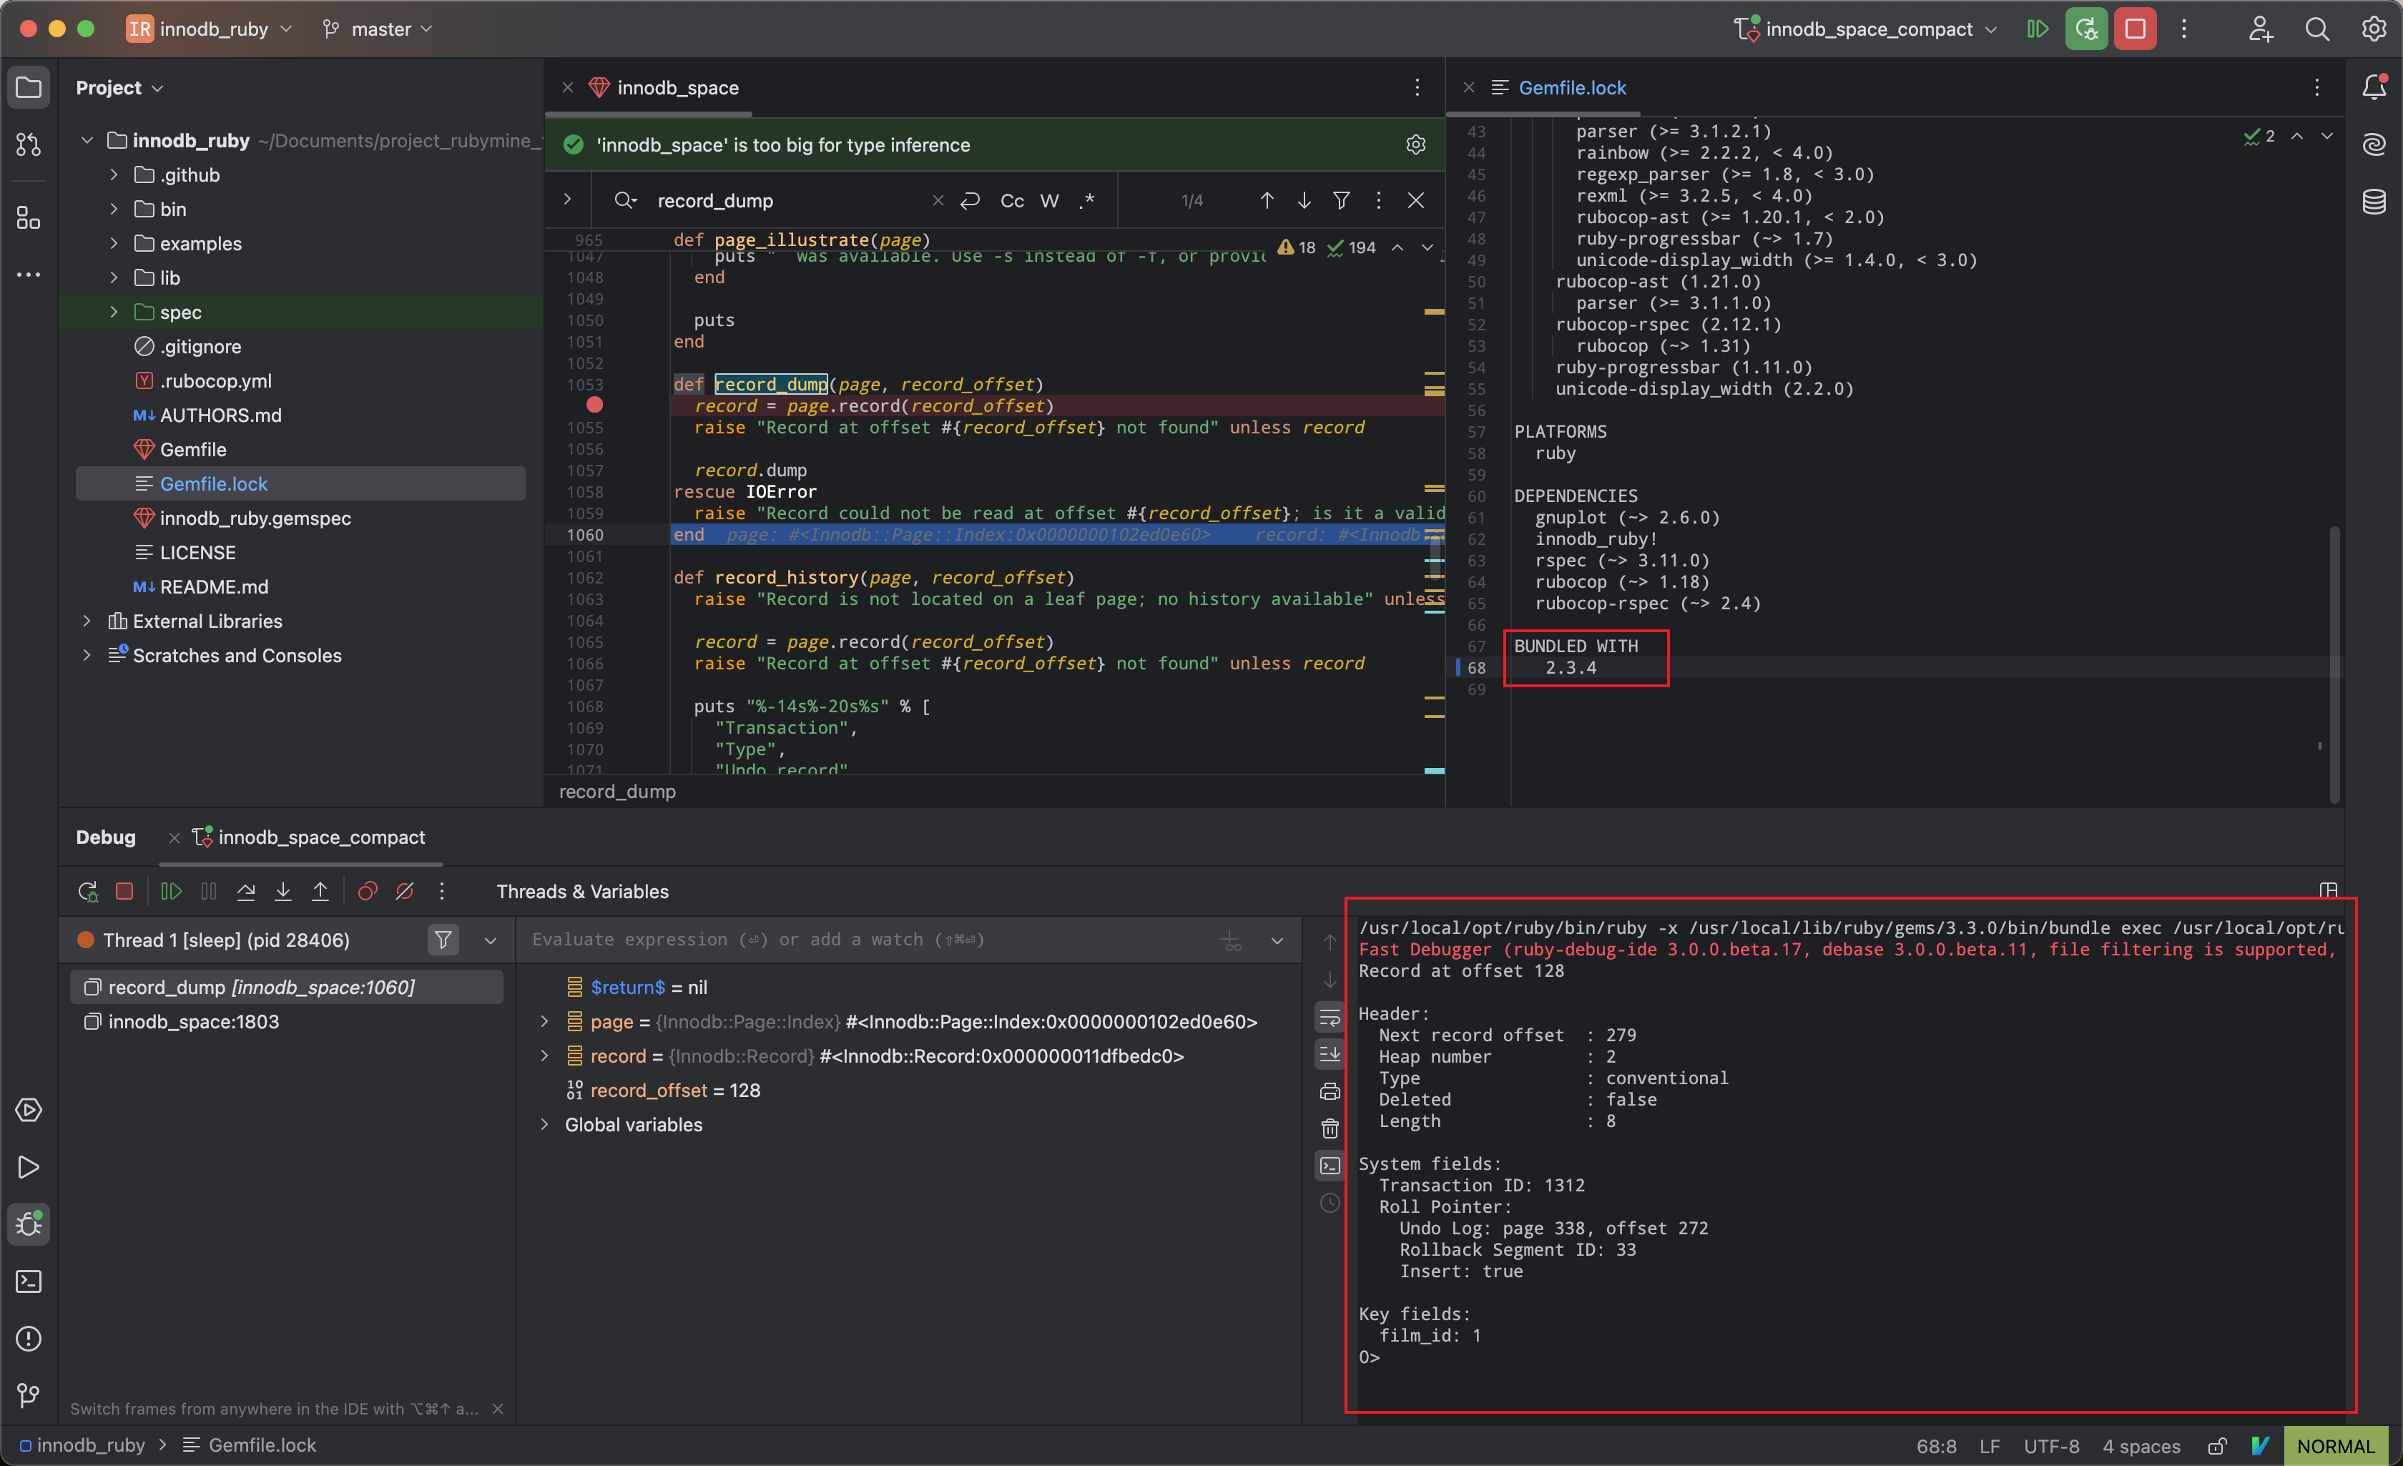Select the Threads & Variables tab

[x=582, y=892]
